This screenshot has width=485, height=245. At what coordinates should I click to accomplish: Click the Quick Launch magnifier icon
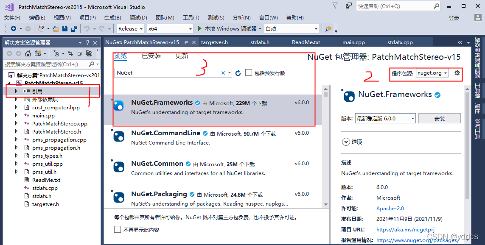pyautogui.click(x=436, y=6)
